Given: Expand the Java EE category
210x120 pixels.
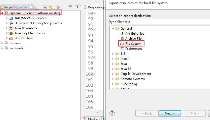Looking at the screenshot, I should pyautogui.click(x=113, y=69).
